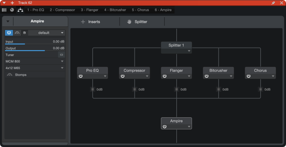Open the Tuner display button
This screenshot has height=147, width=286.
(x=61, y=55)
